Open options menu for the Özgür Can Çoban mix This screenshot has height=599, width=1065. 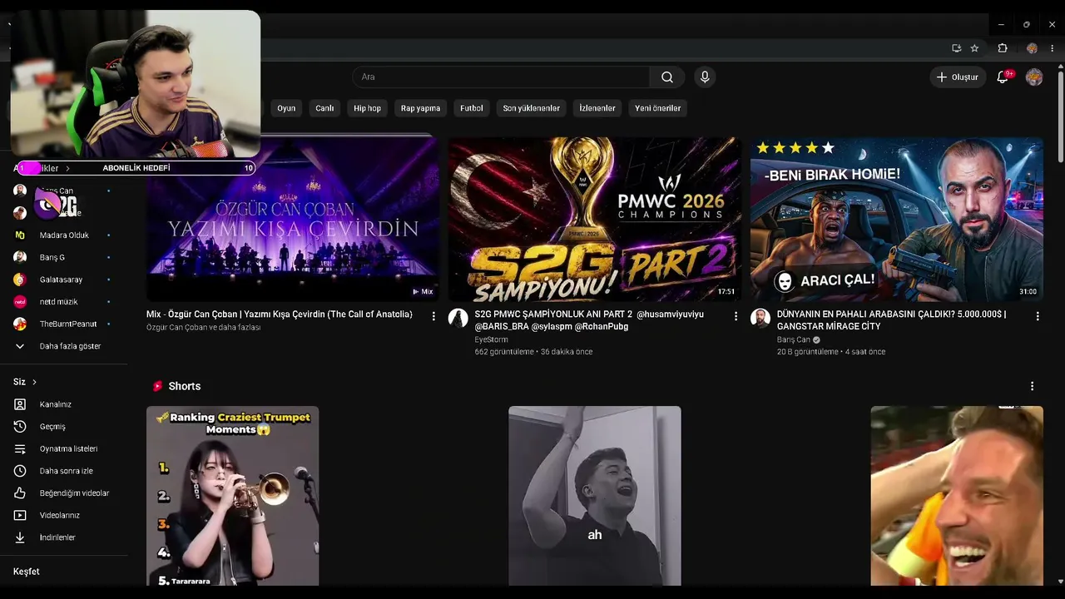coord(433,316)
